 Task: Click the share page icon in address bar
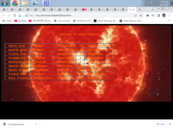tap(135, 15)
